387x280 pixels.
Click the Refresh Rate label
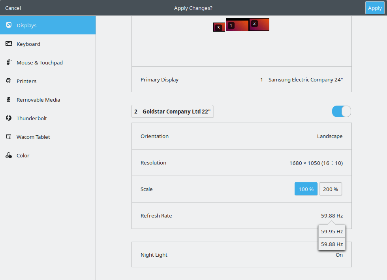point(156,216)
